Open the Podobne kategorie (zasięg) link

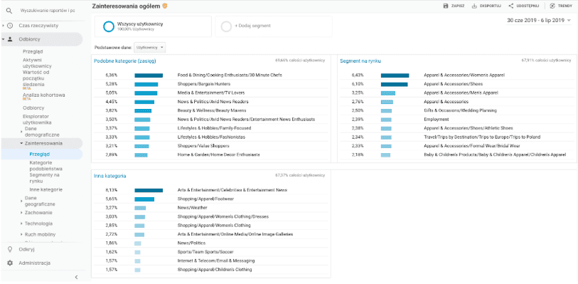(x=125, y=61)
